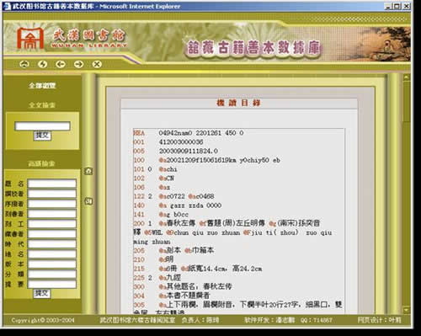Click the 題名 title input field
This screenshot has height=336, width=421.
pyautogui.click(x=52, y=184)
